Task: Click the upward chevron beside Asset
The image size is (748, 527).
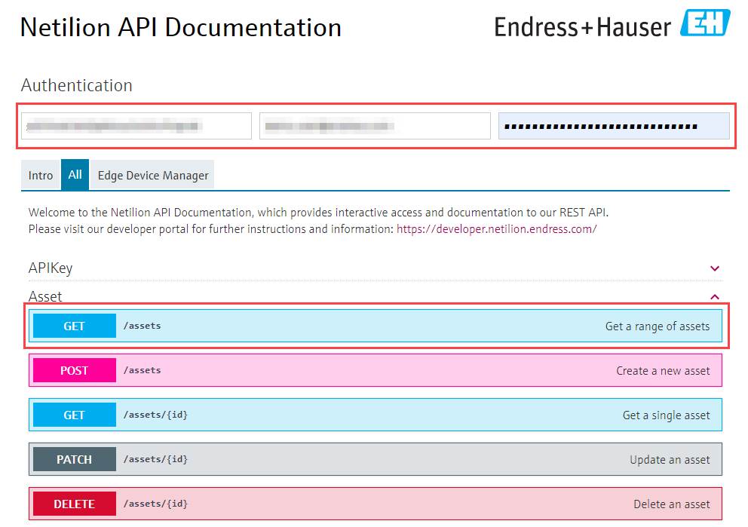Action: point(714,296)
